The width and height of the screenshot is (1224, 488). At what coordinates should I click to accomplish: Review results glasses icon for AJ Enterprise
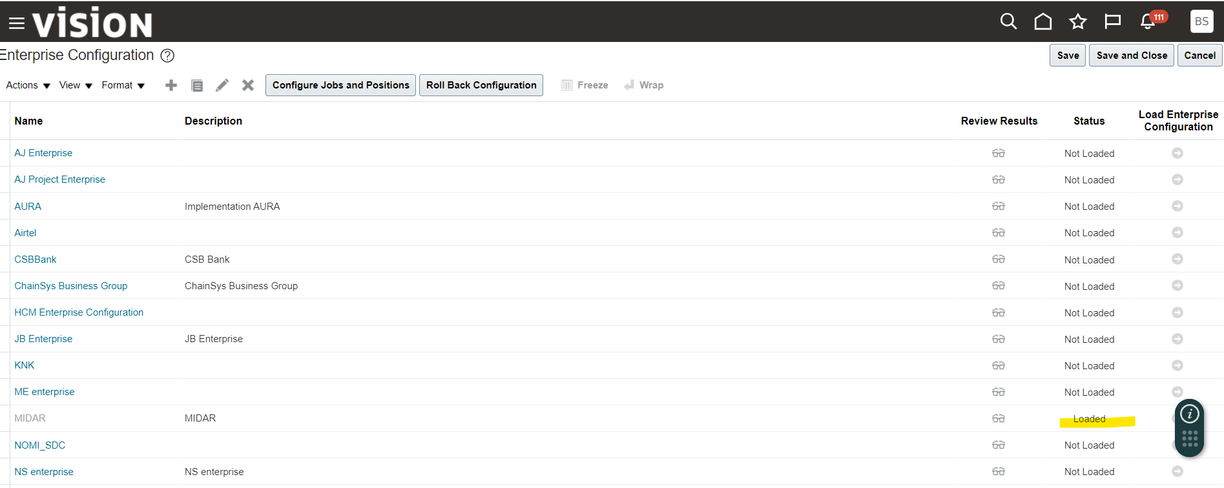click(999, 154)
